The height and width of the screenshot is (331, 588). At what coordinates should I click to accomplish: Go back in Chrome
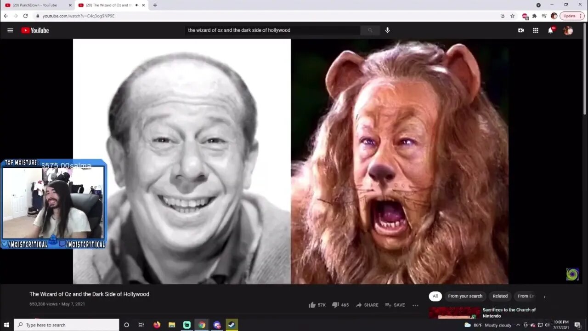(6, 16)
